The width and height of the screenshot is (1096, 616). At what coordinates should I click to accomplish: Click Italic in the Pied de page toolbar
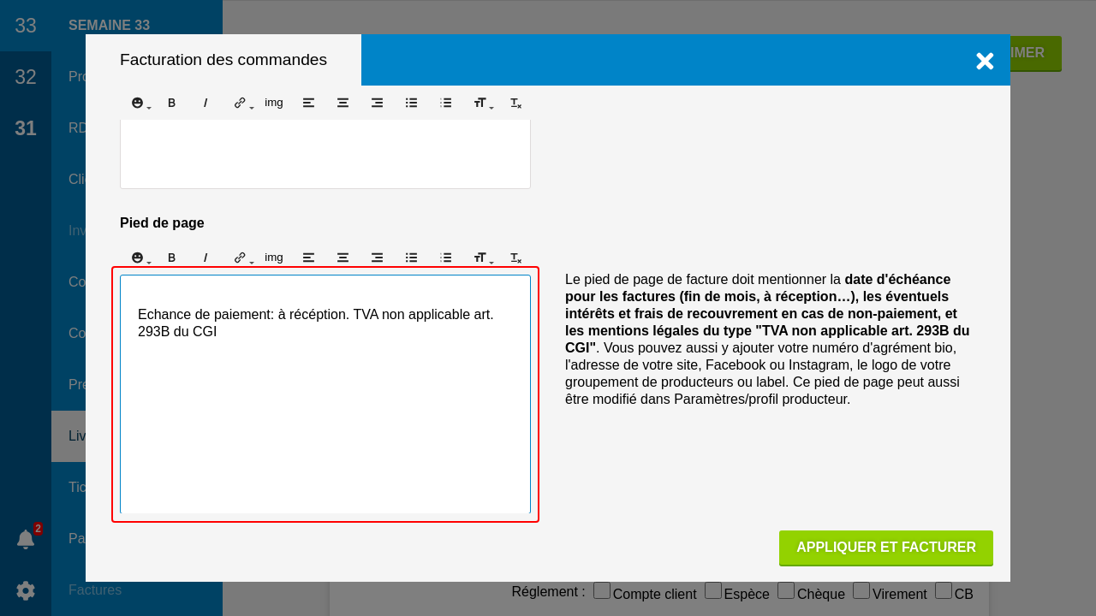205,258
